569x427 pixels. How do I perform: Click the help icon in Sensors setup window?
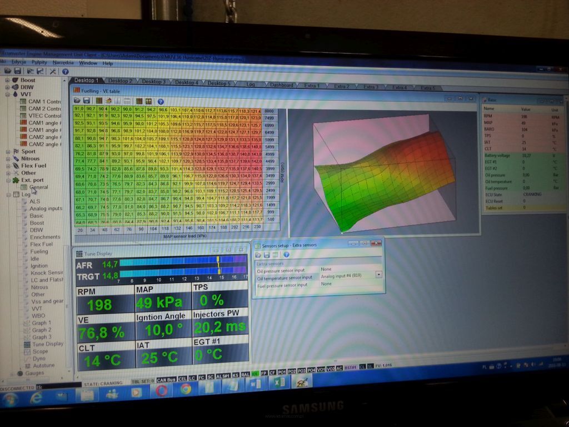287,254
